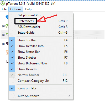Open Preferences from the Options menu
This screenshot has width=105, height=102.
coord(25,21)
